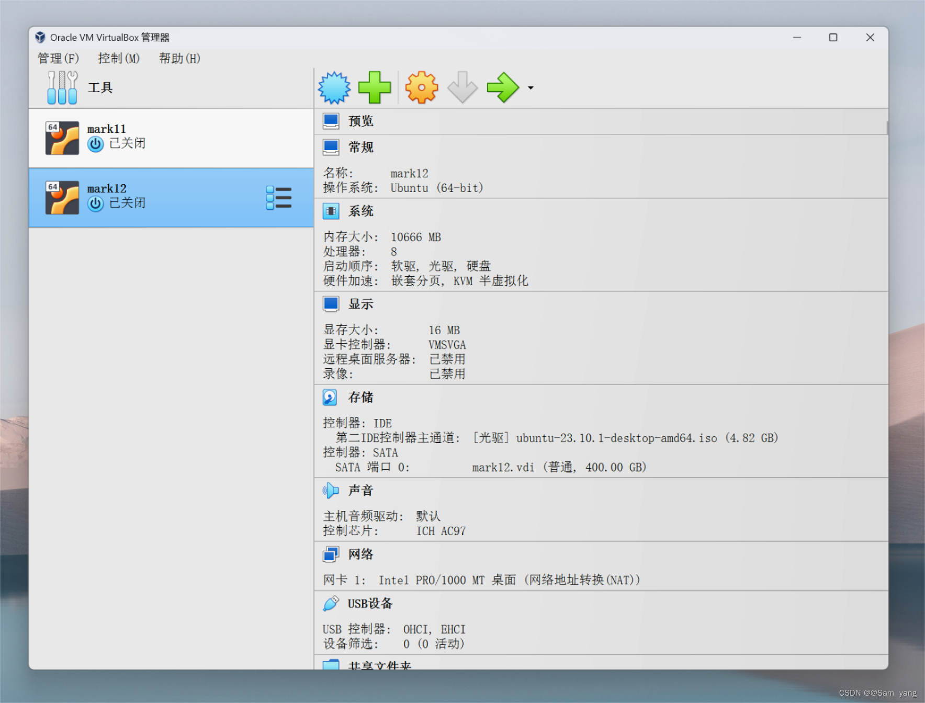Open Settings with the orange gear icon

coord(421,87)
